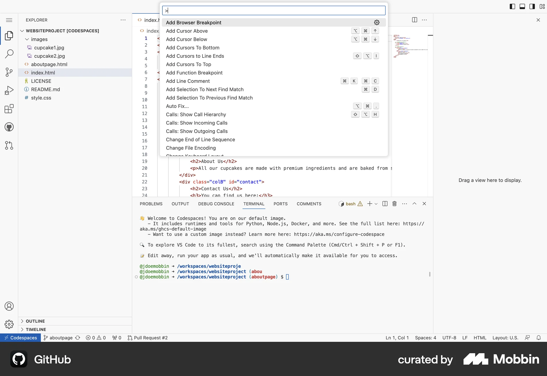Open the Source Control view
The width and height of the screenshot is (547, 376).
pyautogui.click(x=9, y=72)
